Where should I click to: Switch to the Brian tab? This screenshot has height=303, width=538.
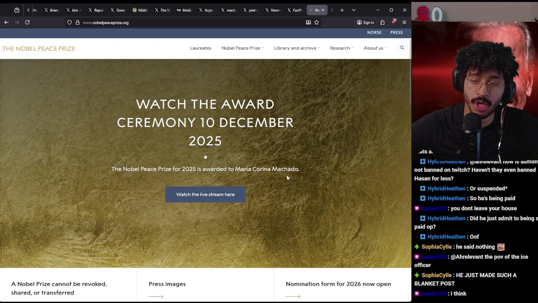[x=51, y=10]
